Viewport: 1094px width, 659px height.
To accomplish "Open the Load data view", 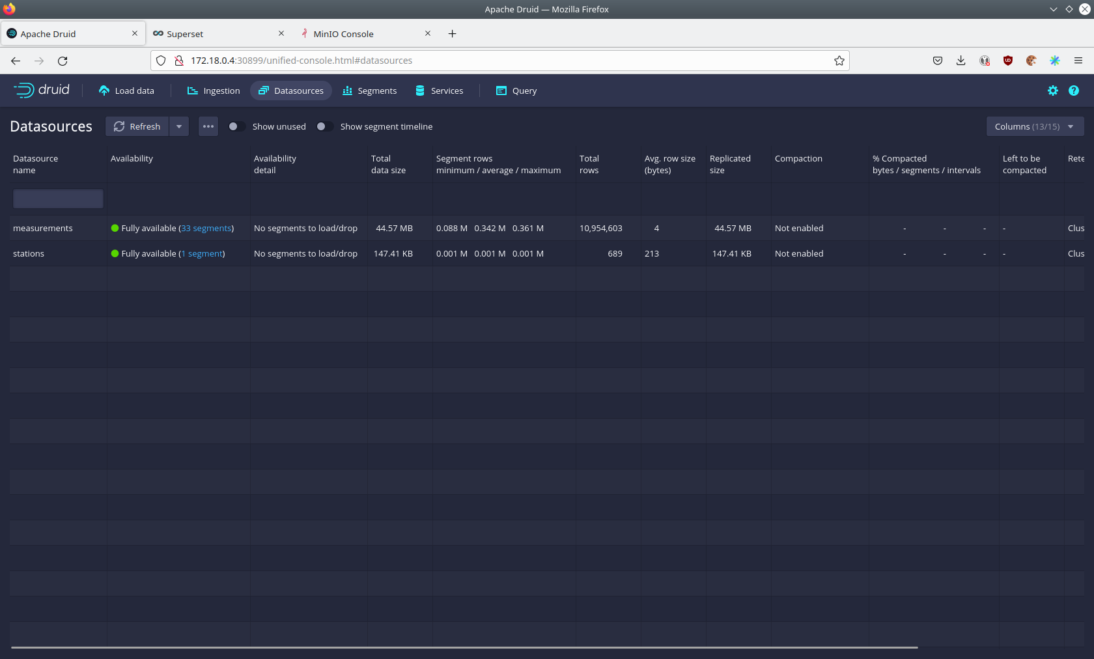I will (126, 91).
